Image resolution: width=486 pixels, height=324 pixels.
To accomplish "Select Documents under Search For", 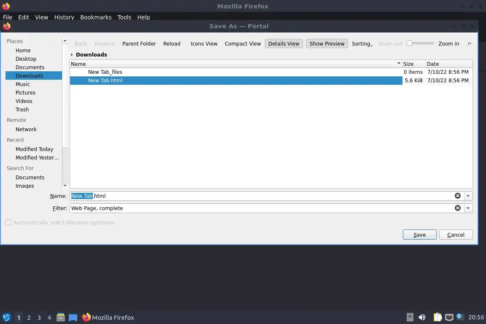I will (x=33, y=177).
